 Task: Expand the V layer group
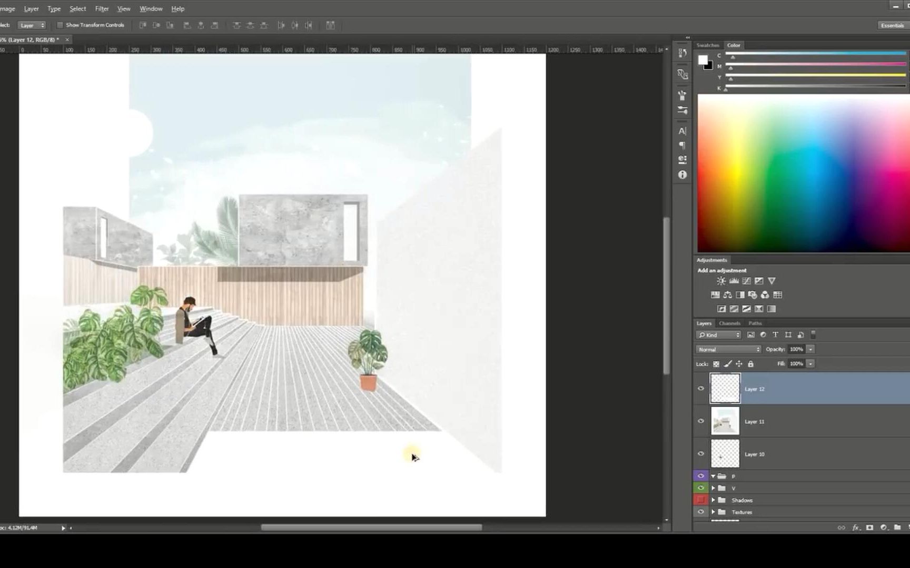[714, 488]
